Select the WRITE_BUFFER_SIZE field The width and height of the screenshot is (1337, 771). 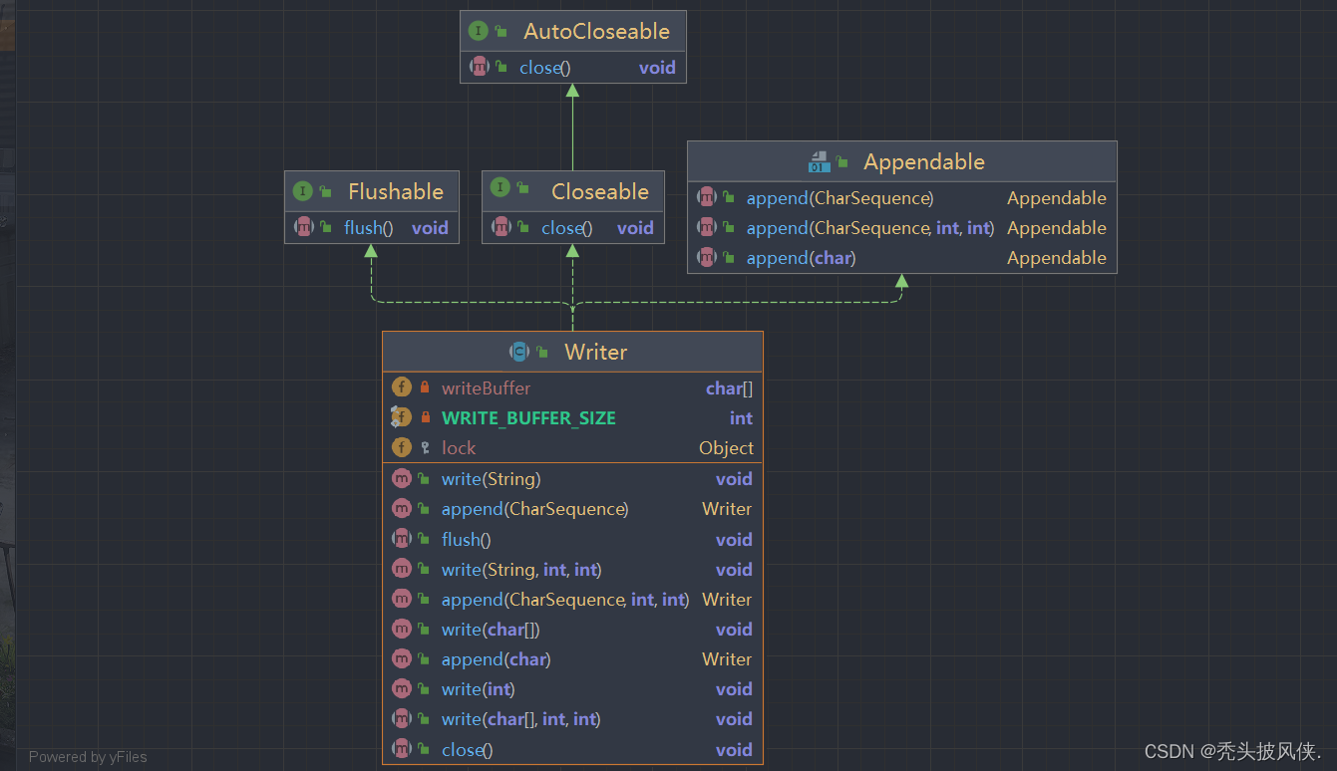[572, 418]
